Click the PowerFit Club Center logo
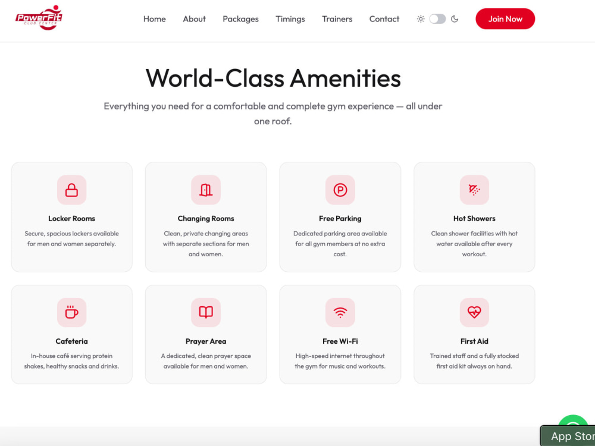 tap(39, 18)
